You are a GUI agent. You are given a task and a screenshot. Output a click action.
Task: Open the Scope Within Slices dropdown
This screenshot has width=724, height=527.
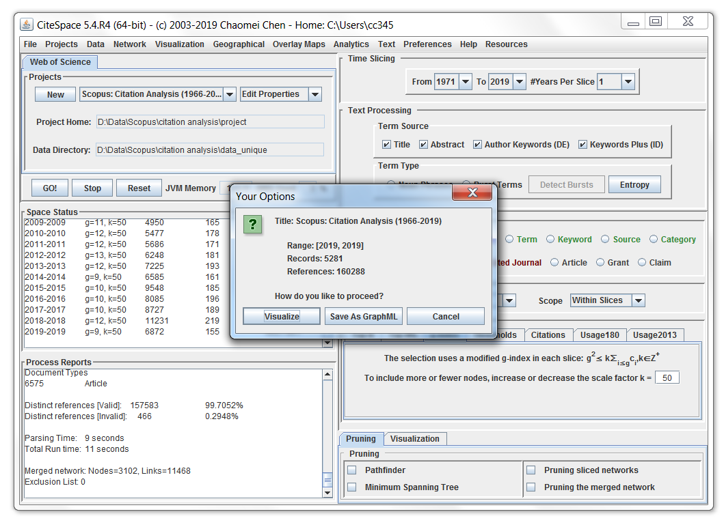click(638, 300)
